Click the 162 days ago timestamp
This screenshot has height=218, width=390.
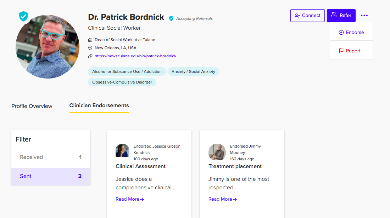pyautogui.click(x=242, y=159)
